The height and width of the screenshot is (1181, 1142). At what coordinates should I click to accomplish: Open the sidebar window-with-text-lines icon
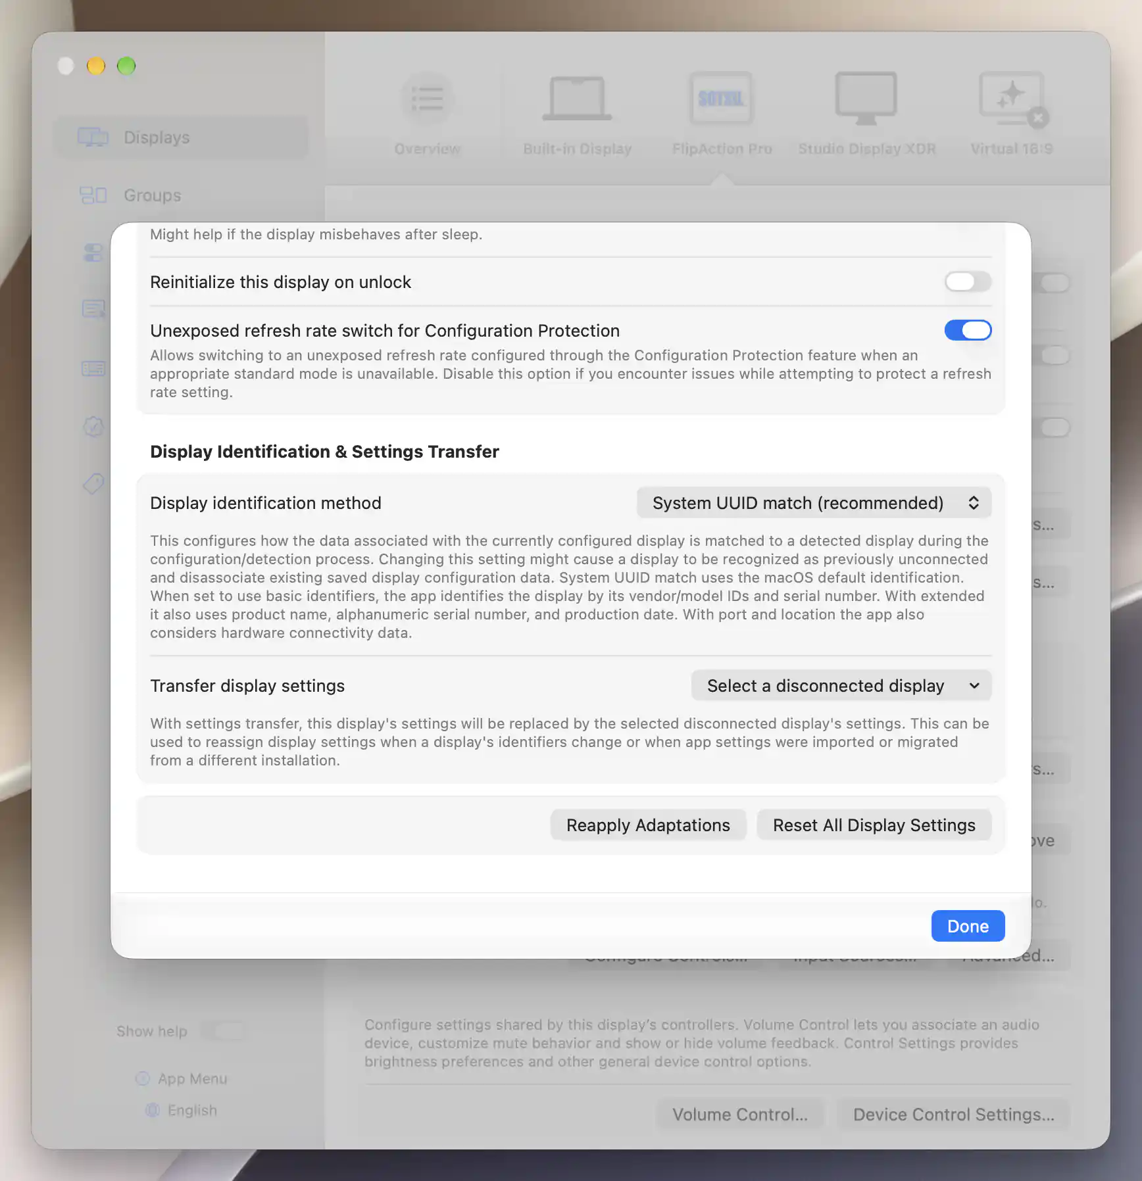93,308
